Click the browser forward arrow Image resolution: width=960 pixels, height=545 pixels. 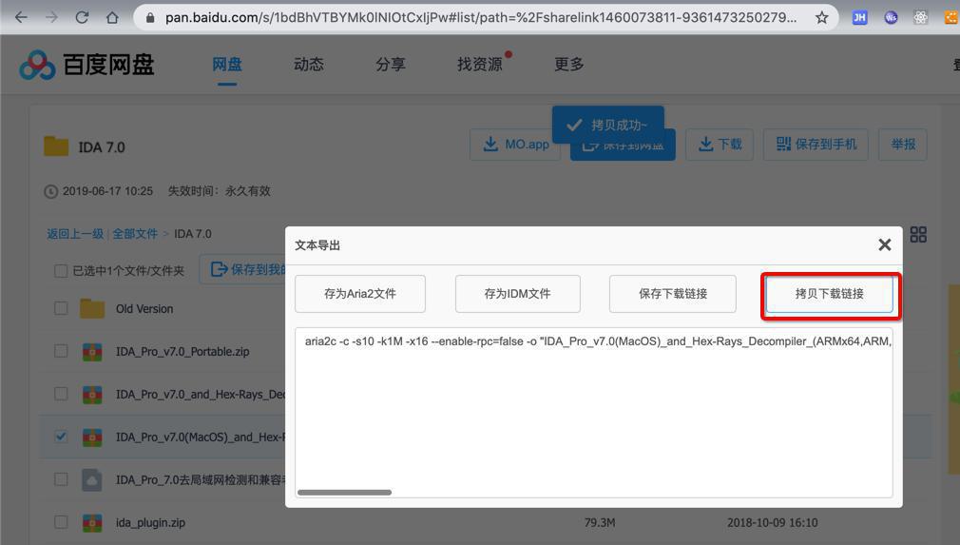(x=51, y=18)
